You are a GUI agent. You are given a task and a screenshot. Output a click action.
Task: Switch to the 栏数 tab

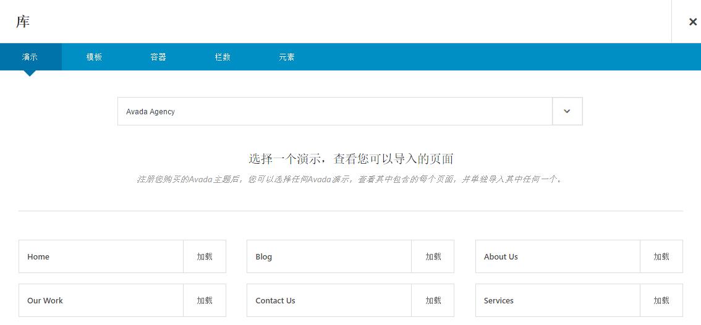pos(223,57)
